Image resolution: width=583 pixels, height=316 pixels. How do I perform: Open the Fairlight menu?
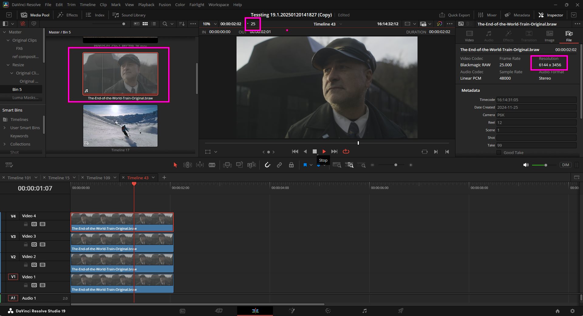197,5
